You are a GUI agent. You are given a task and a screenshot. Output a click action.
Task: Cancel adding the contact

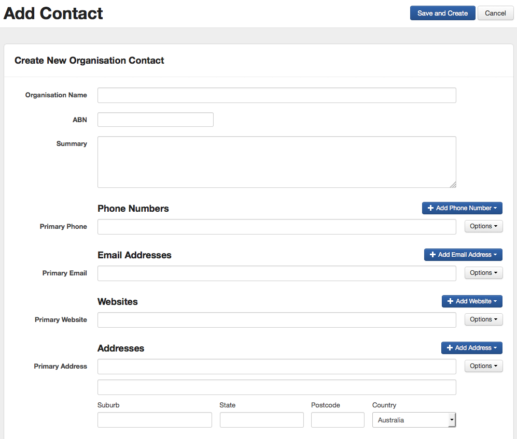click(495, 13)
